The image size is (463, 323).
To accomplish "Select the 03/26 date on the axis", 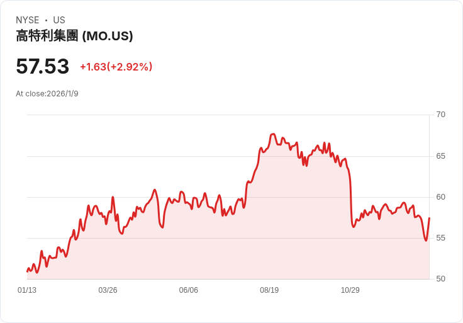I will (108, 290).
